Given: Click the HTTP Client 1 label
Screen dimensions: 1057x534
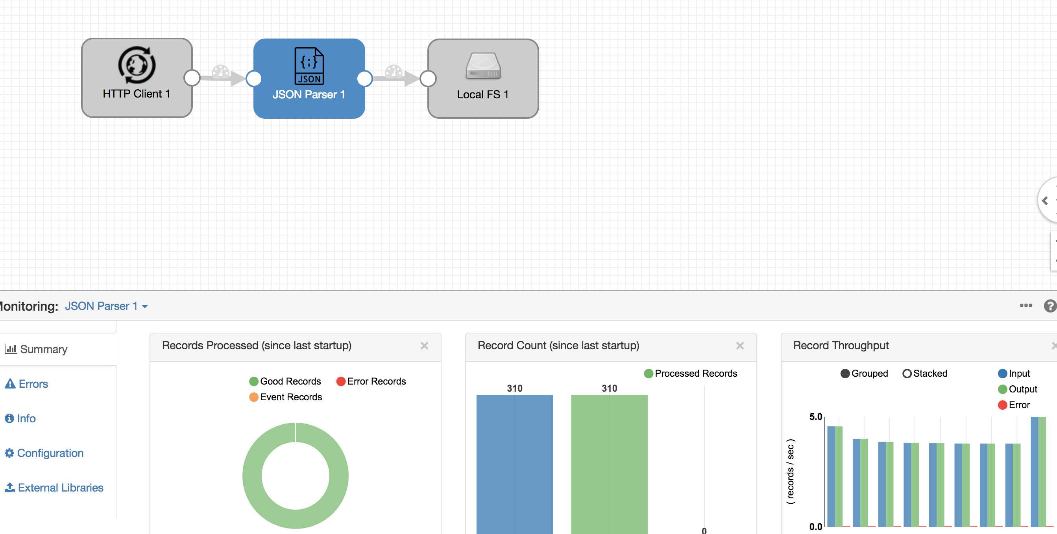Looking at the screenshot, I should [x=136, y=94].
